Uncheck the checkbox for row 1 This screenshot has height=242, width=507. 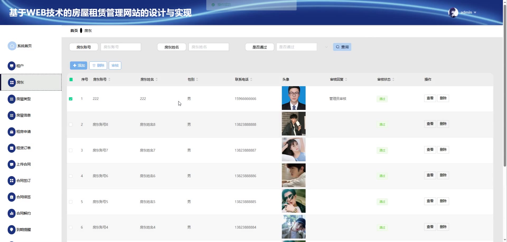click(71, 99)
